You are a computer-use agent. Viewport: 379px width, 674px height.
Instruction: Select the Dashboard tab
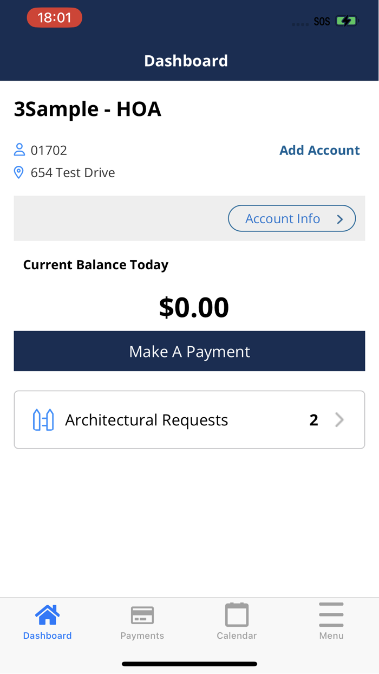pos(47,621)
